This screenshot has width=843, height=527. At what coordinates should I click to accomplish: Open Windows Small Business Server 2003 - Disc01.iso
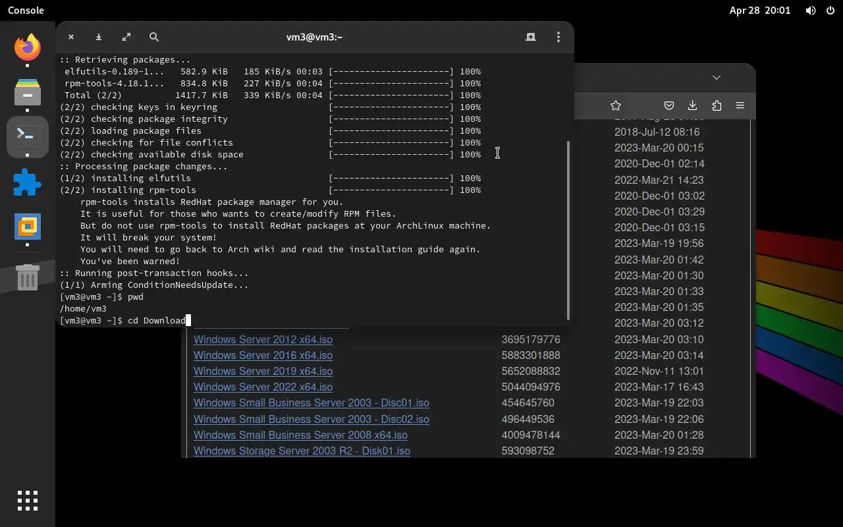point(312,402)
